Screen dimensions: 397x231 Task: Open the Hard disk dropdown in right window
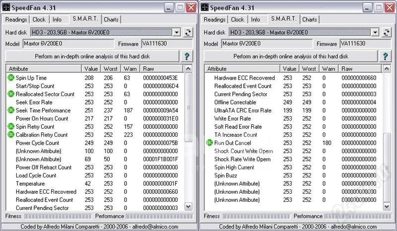375,32
